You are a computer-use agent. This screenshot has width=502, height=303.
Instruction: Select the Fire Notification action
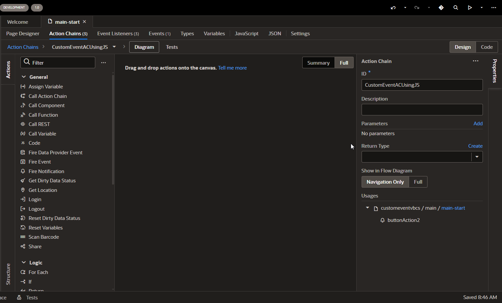[x=46, y=171]
